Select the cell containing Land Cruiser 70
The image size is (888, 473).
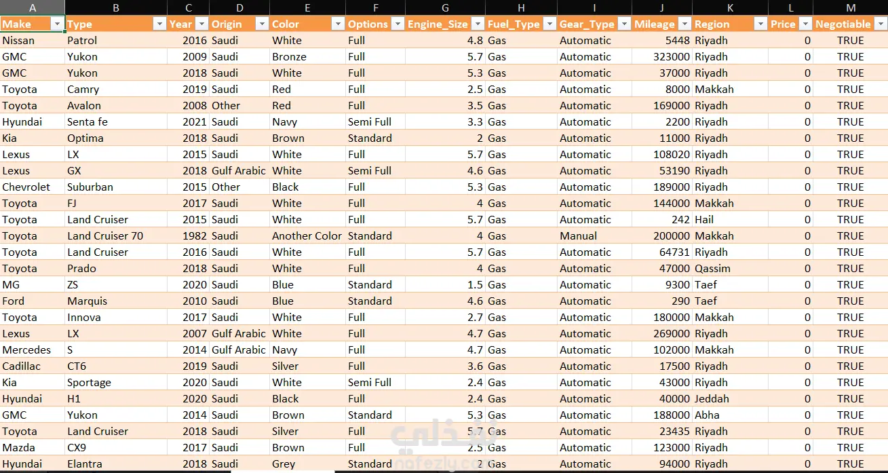click(x=105, y=236)
